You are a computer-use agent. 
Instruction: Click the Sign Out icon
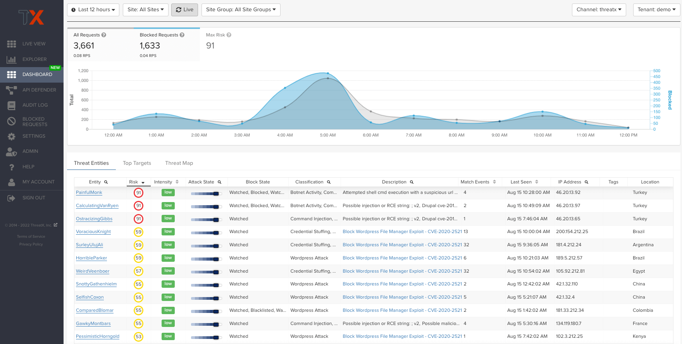click(11, 198)
